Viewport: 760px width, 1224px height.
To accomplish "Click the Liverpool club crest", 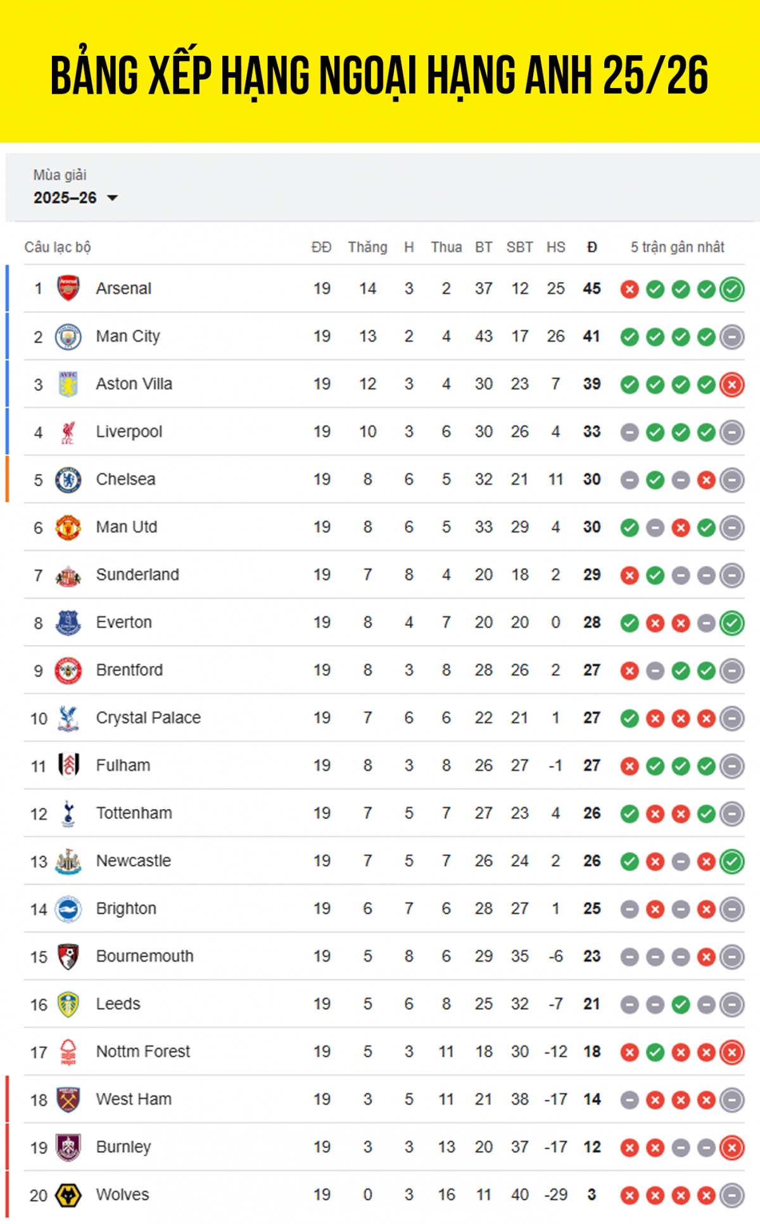I will 68,432.
